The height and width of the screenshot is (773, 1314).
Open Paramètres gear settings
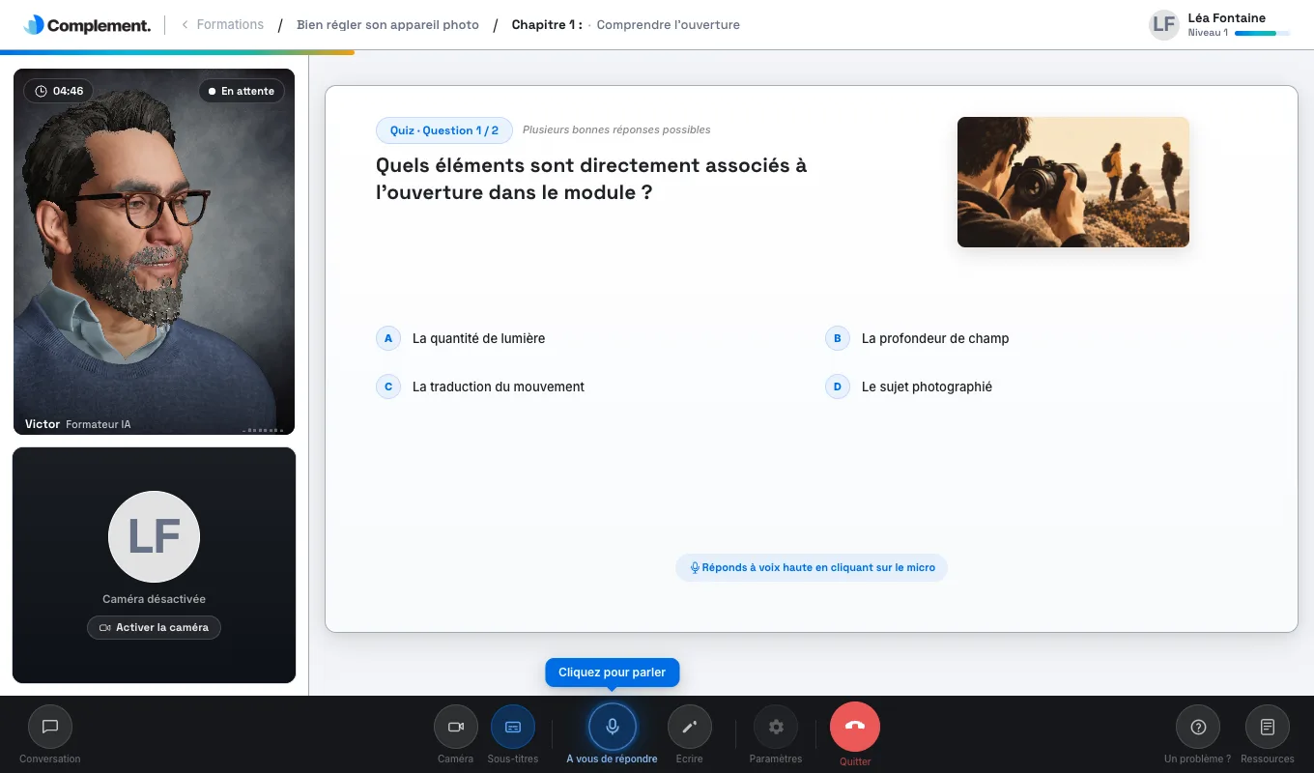coord(776,727)
